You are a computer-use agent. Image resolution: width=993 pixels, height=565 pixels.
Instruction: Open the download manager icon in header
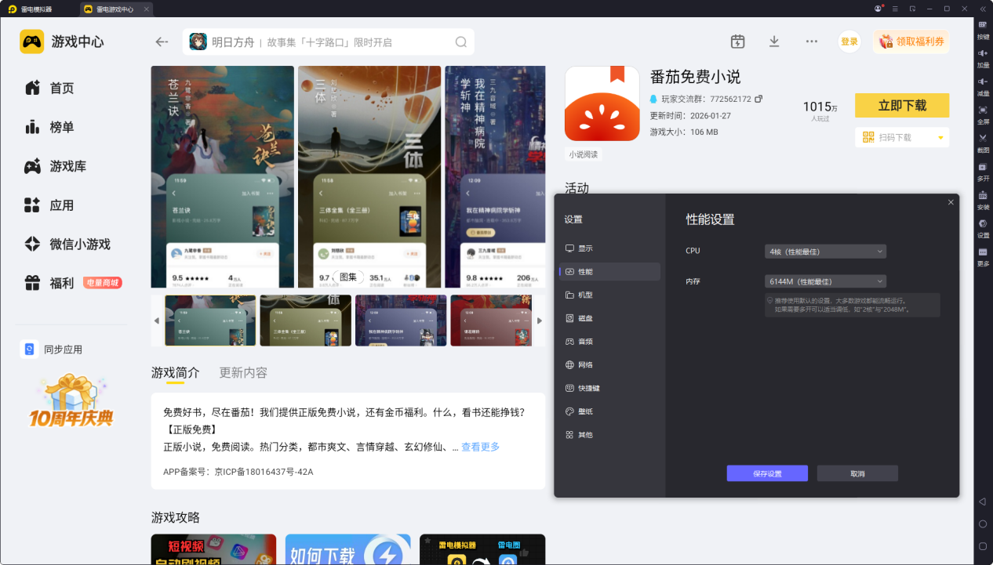coord(774,42)
